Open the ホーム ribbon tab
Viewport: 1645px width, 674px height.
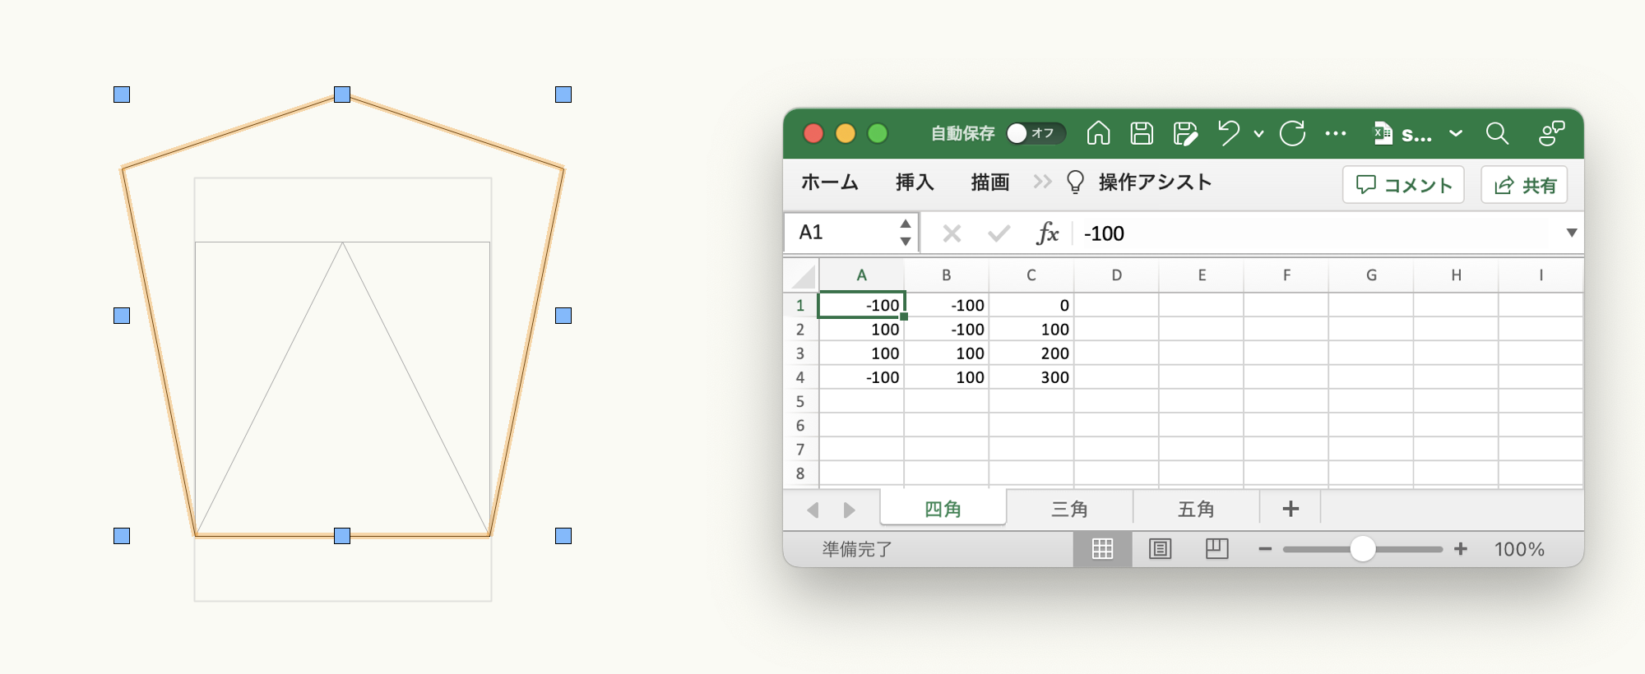(x=829, y=182)
